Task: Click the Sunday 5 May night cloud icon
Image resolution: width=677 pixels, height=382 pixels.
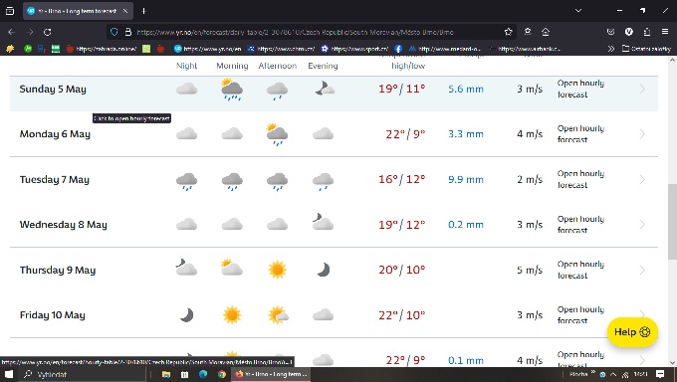Action: [186, 90]
